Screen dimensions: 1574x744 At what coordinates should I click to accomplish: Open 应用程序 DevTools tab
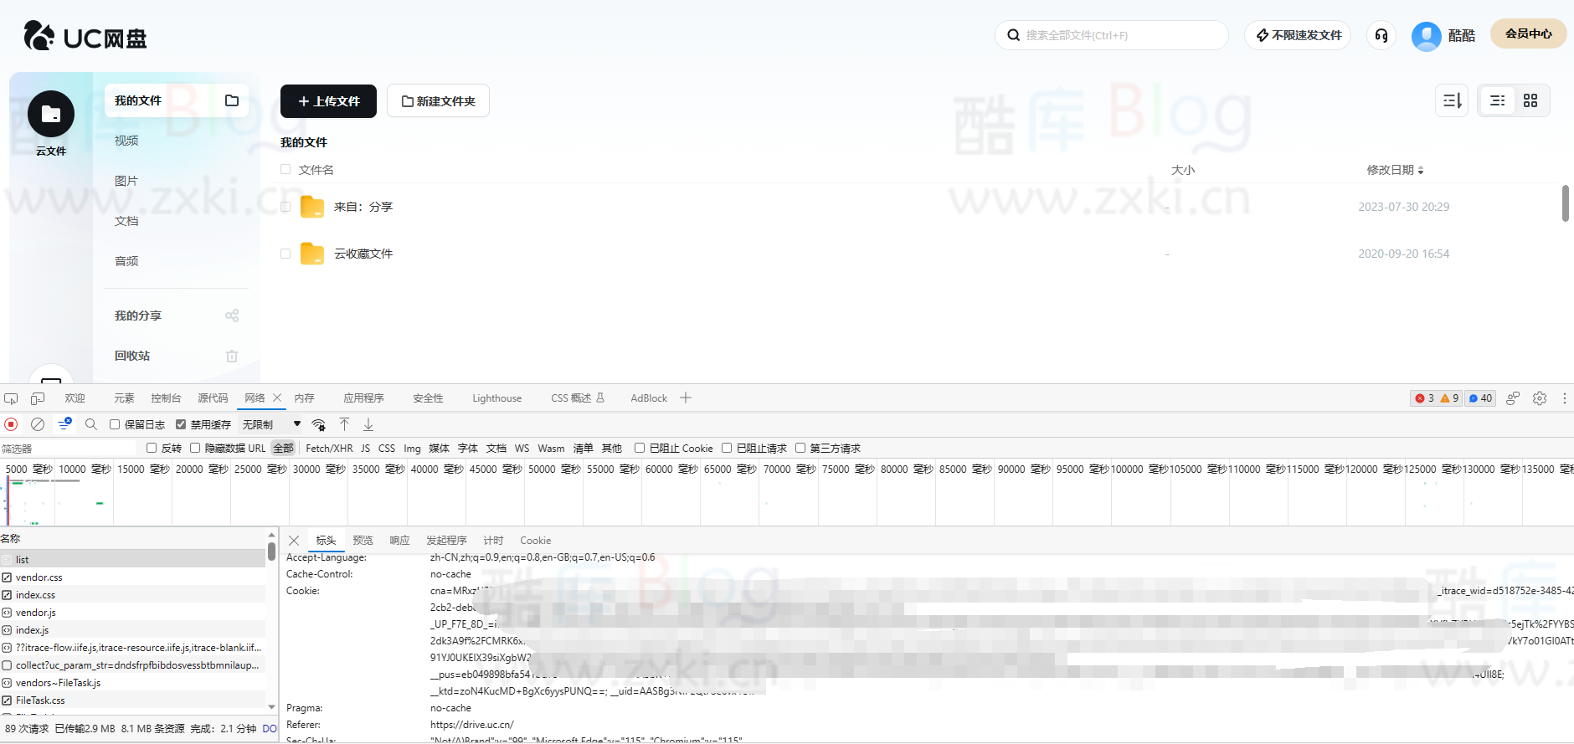click(x=363, y=398)
